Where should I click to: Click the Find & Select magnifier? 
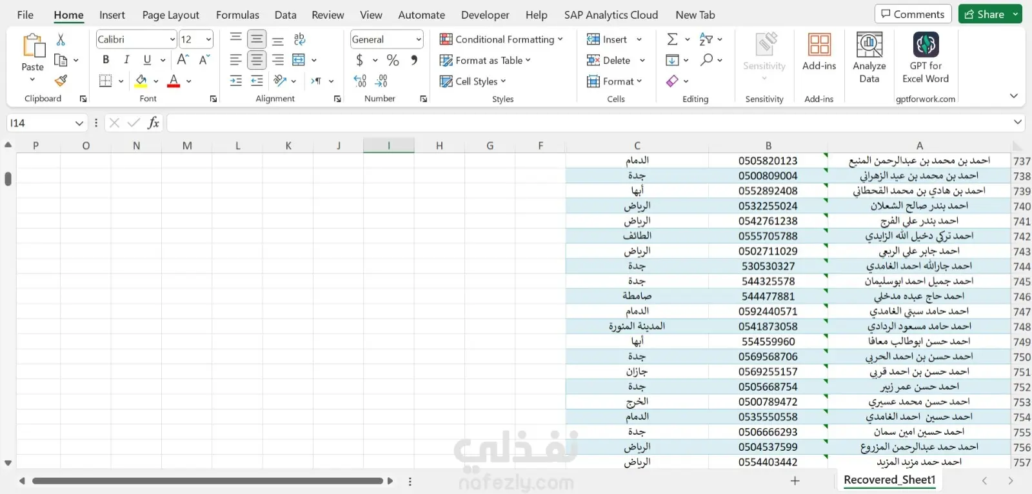coord(707,60)
